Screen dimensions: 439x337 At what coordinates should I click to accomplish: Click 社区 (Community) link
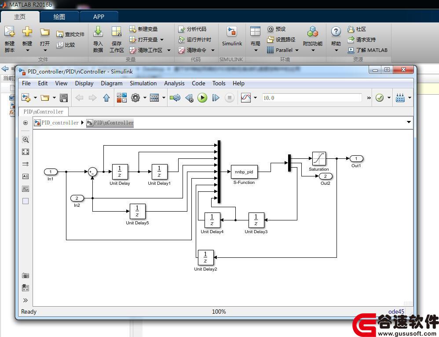click(x=357, y=29)
